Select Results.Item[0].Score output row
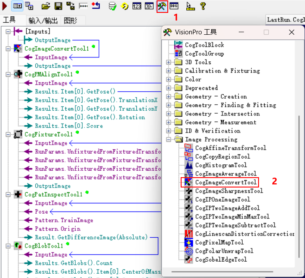The width and height of the screenshot is (305, 278). (69, 126)
